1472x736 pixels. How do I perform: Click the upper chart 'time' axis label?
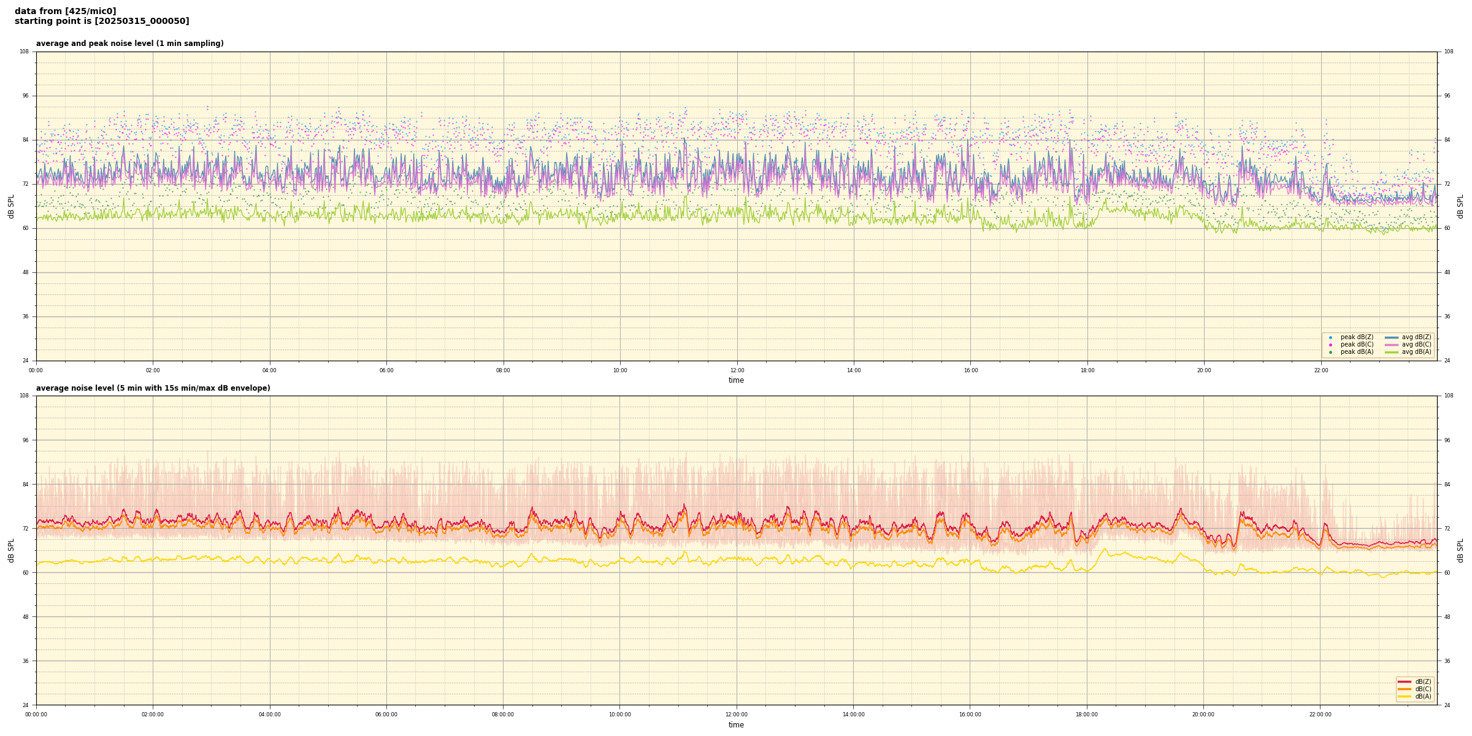pyautogui.click(x=736, y=380)
